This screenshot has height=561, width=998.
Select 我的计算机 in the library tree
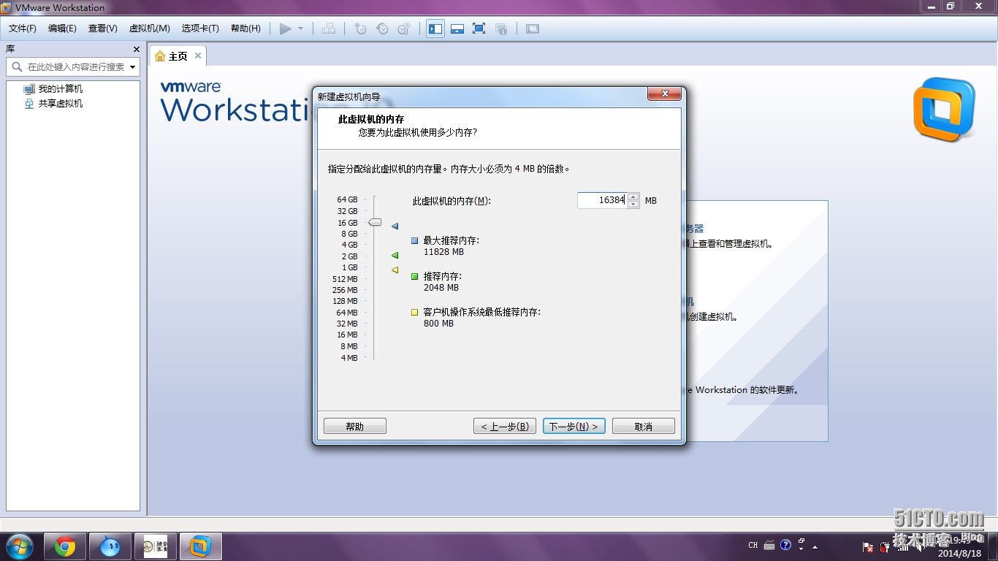coord(61,89)
